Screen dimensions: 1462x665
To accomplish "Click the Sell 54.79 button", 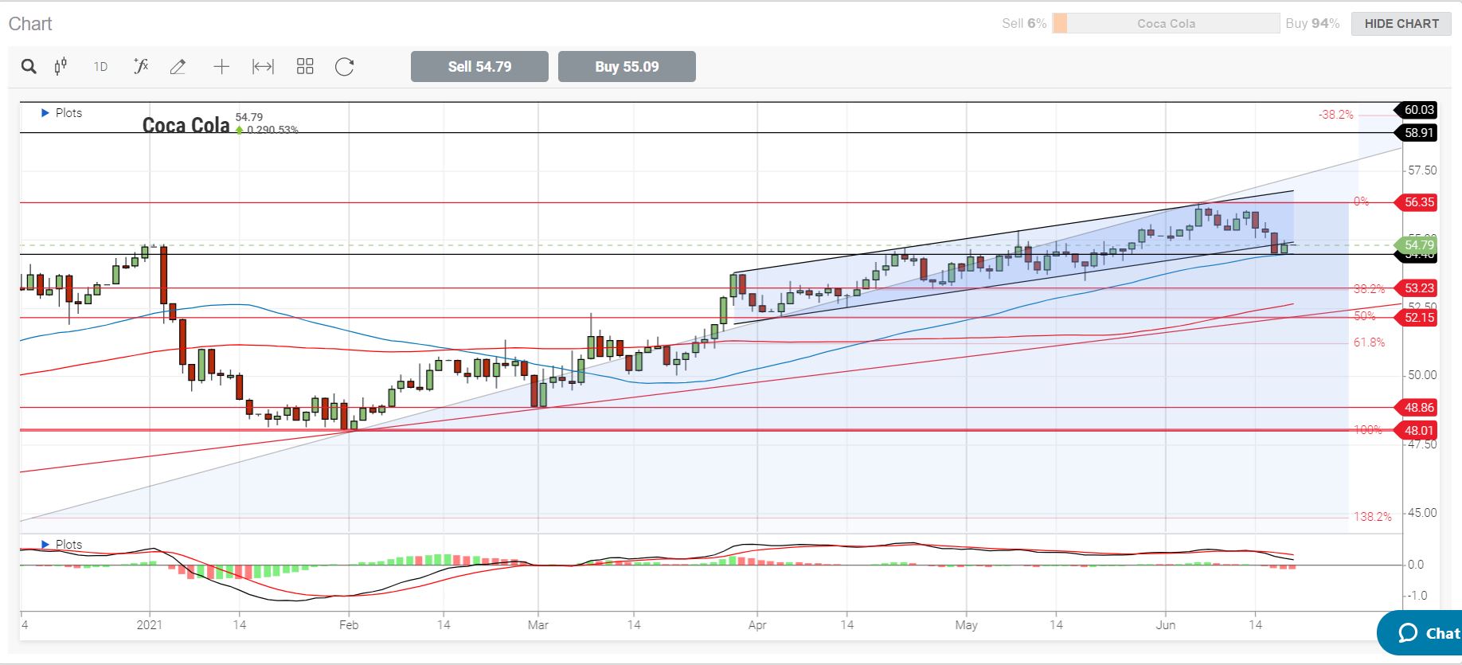I will [479, 67].
